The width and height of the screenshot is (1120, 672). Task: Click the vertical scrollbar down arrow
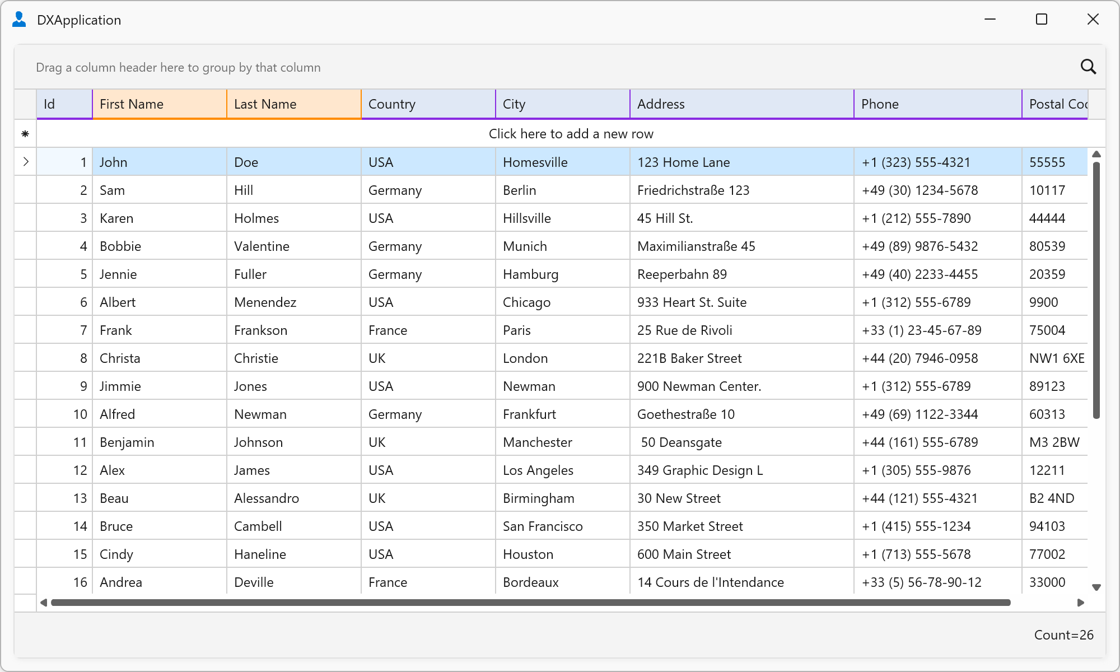[x=1096, y=587]
